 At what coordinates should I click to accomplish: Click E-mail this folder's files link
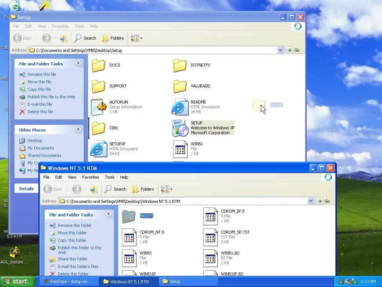(x=78, y=266)
